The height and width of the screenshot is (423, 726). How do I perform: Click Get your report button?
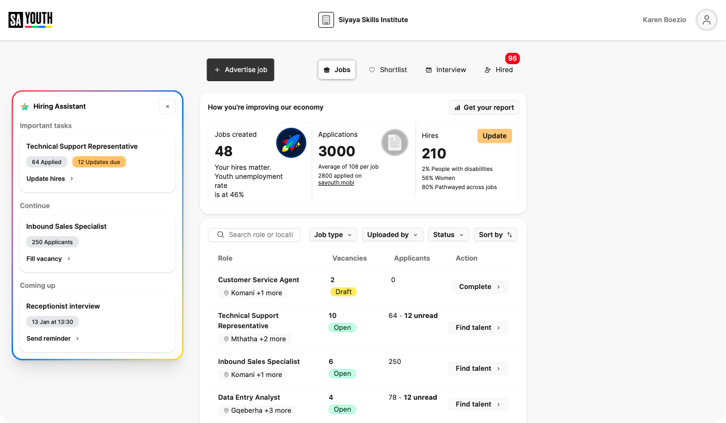pos(484,107)
